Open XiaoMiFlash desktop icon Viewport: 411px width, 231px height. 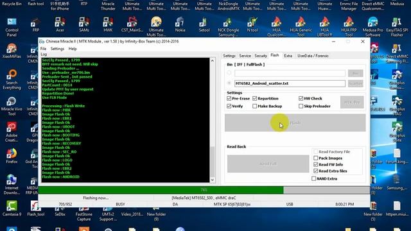coord(12,51)
